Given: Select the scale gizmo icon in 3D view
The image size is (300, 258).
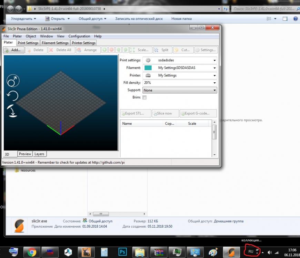Looking at the screenshot, I should pos(13,81).
